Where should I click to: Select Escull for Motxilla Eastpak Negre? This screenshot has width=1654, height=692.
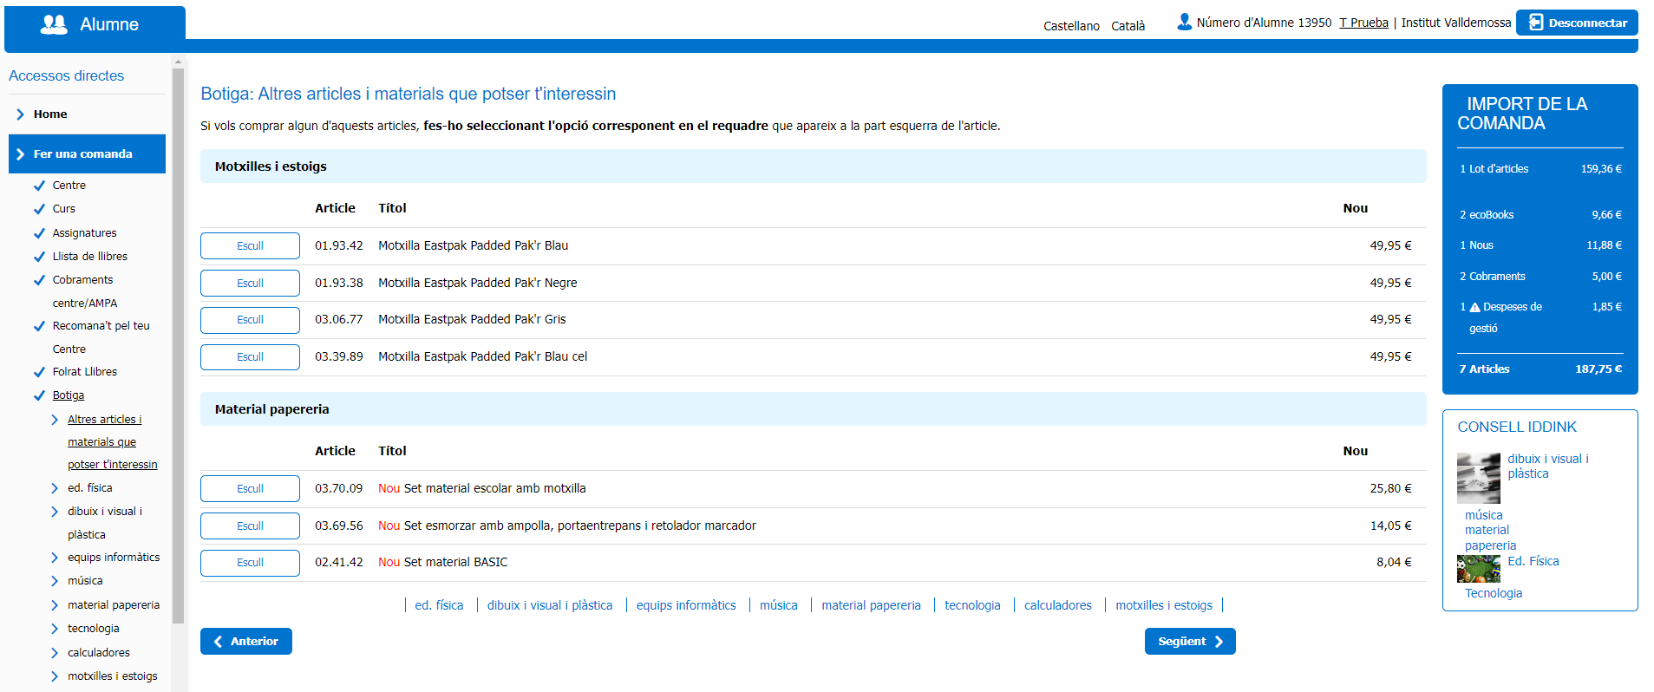point(250,284)
